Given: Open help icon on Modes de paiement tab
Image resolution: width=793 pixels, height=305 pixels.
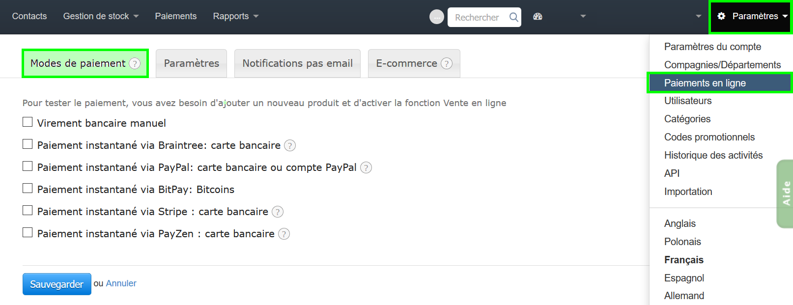Looking at the screenshot, I should [136, 63].
